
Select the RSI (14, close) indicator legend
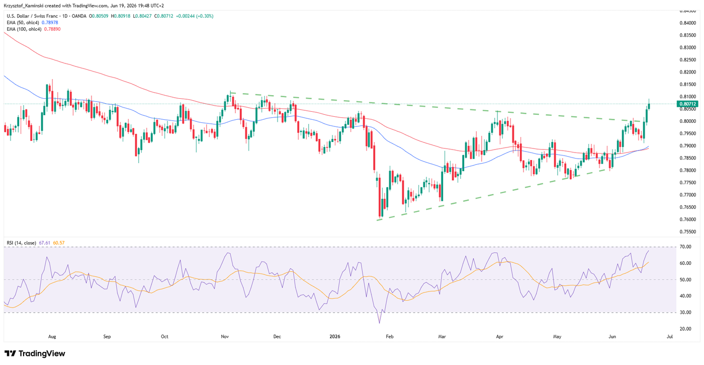point(21,243)
